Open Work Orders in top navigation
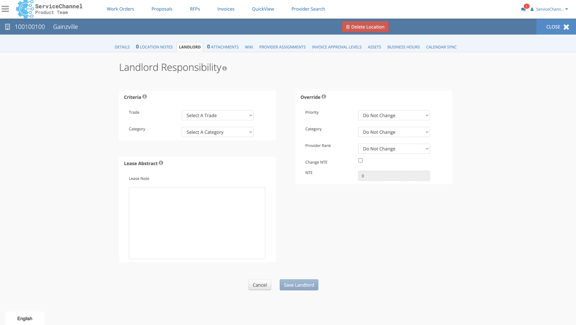576x325 pixels. [120, 9]
